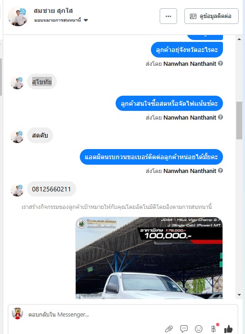Viewport: 245px width, 334px height.
Task: Click the paperclip attachment icon
Action: coord(169,328)
